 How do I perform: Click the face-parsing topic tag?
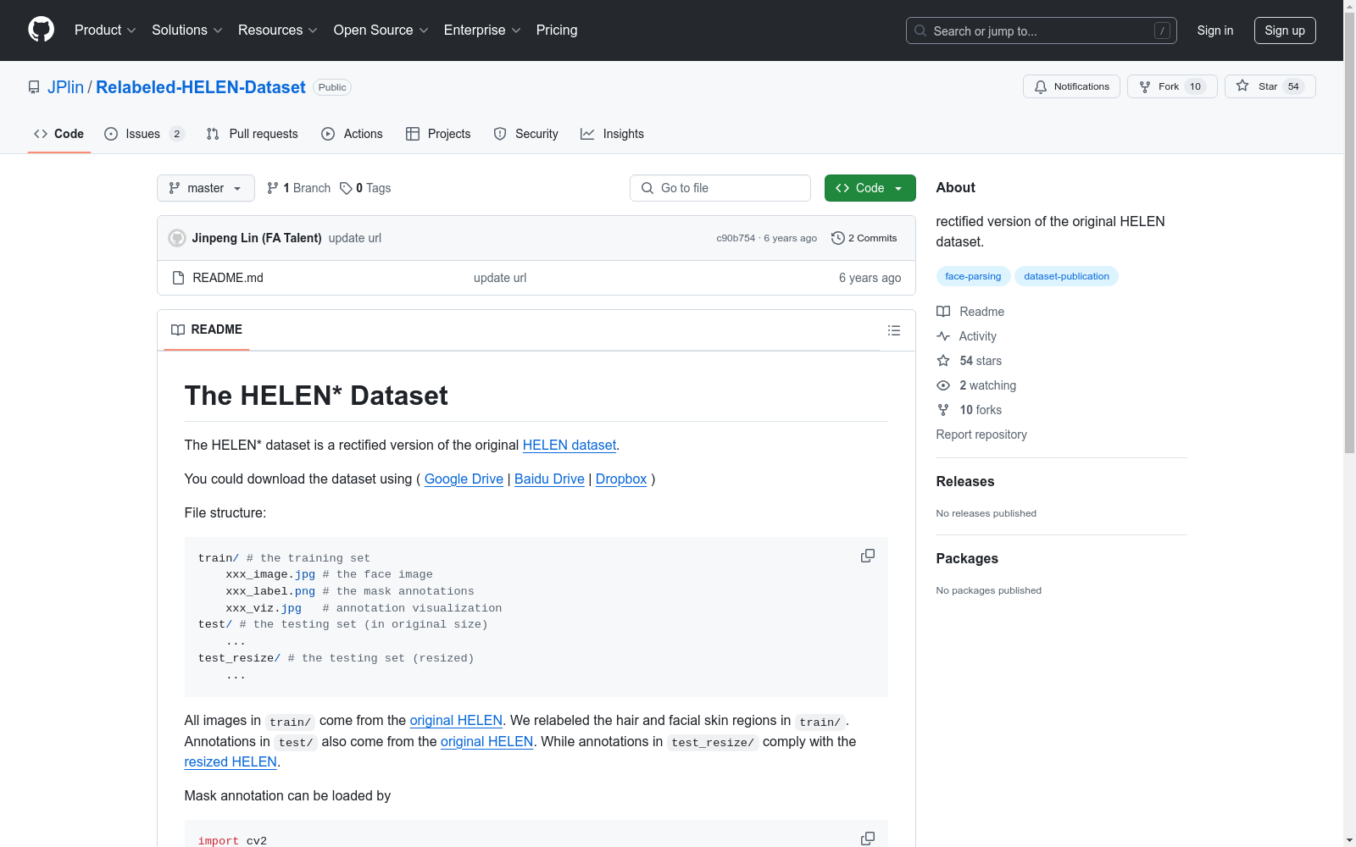tap(973, 276)
